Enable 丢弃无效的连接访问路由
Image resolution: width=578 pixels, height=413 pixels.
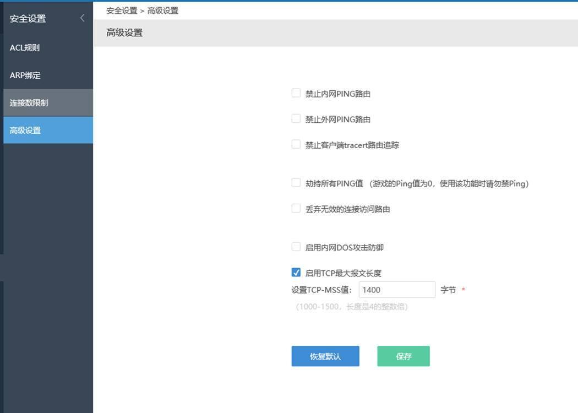coord(295,208)
